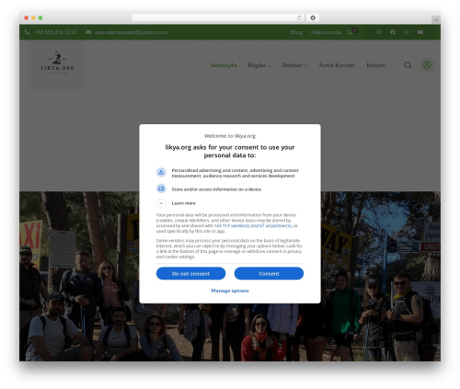Open the 143 TCF vendor(s) and ad partners link
460x389 pixels.
pos(253,225)
